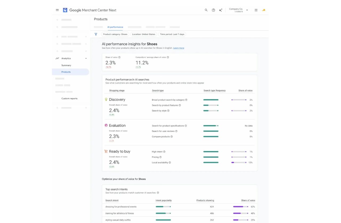Screen dimensions: 341x223
Task: Click info icon for Pricing
Action: [160, 157]
